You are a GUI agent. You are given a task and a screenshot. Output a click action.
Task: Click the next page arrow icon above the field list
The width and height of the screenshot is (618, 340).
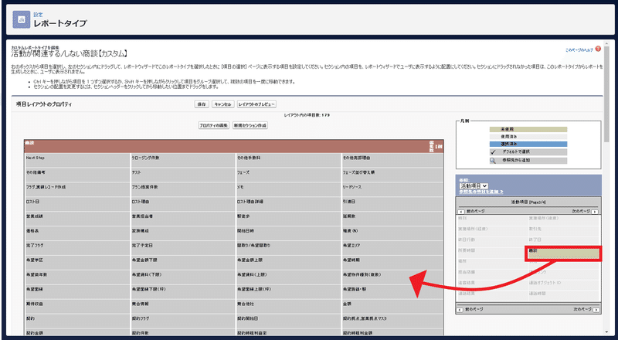point(595,212)
